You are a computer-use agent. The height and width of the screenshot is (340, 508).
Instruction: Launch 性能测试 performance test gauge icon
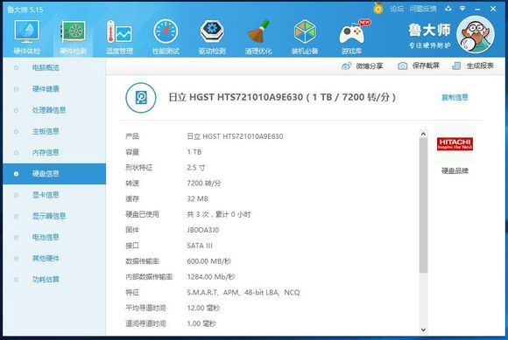click(x=166, y=37)
